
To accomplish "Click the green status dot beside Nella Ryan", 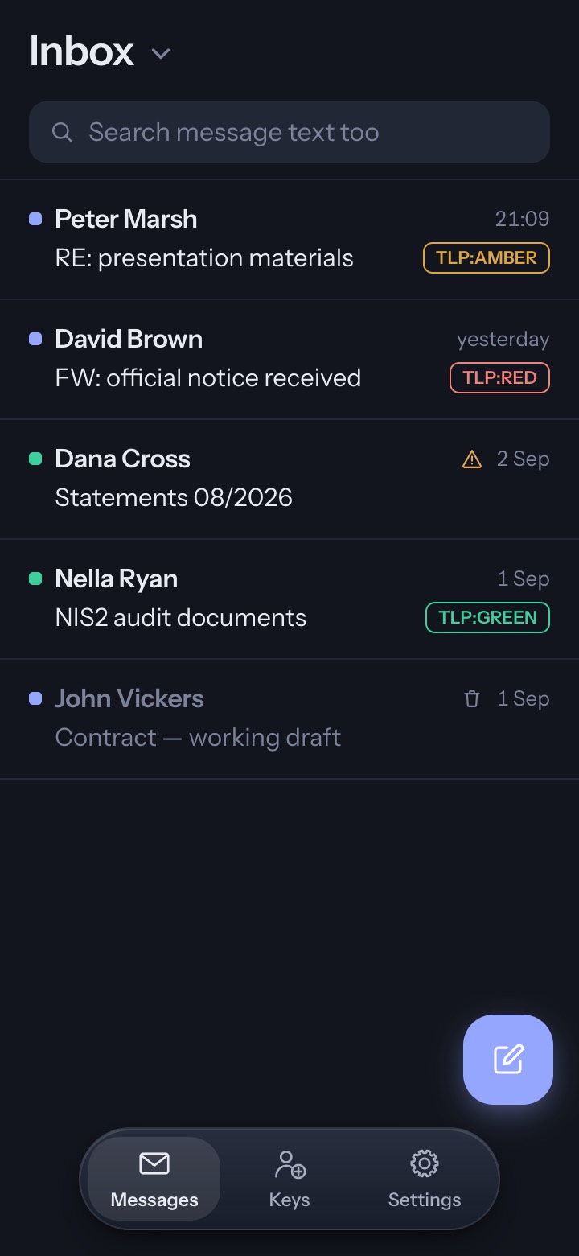I will [35, 579].
